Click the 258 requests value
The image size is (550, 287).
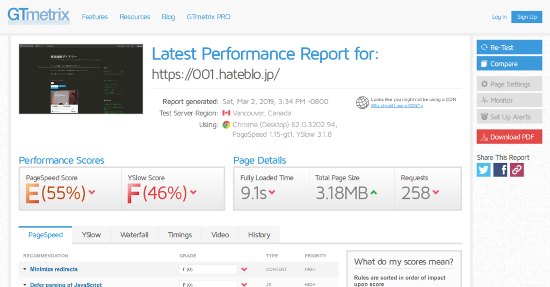coord(415,193)
